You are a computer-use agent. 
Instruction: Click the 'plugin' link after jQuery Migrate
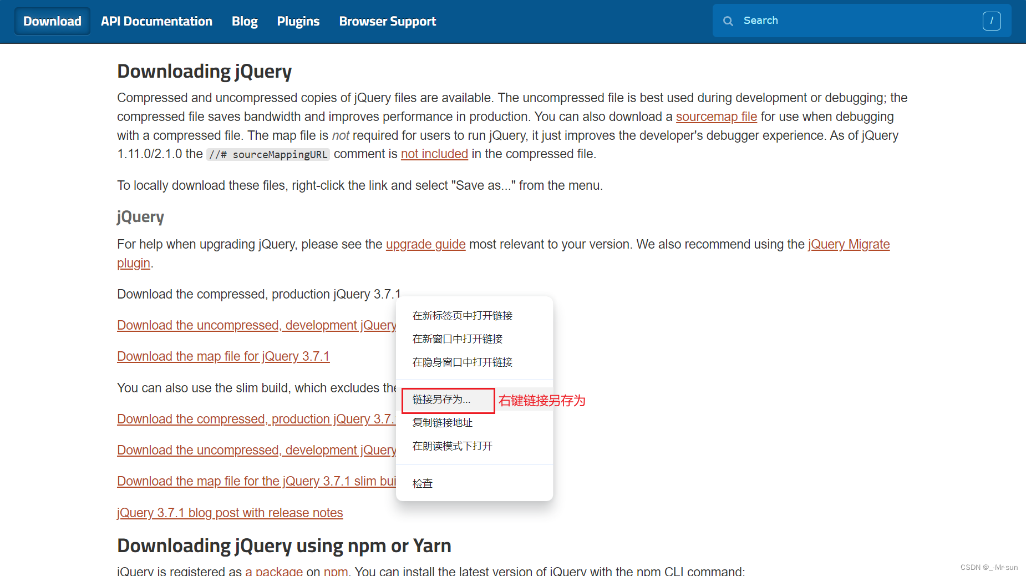[x=134, y=263]
